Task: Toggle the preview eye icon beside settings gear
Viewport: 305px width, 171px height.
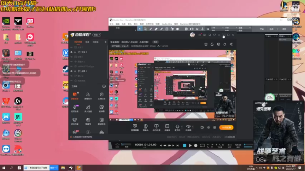Action: click(209, 128)
